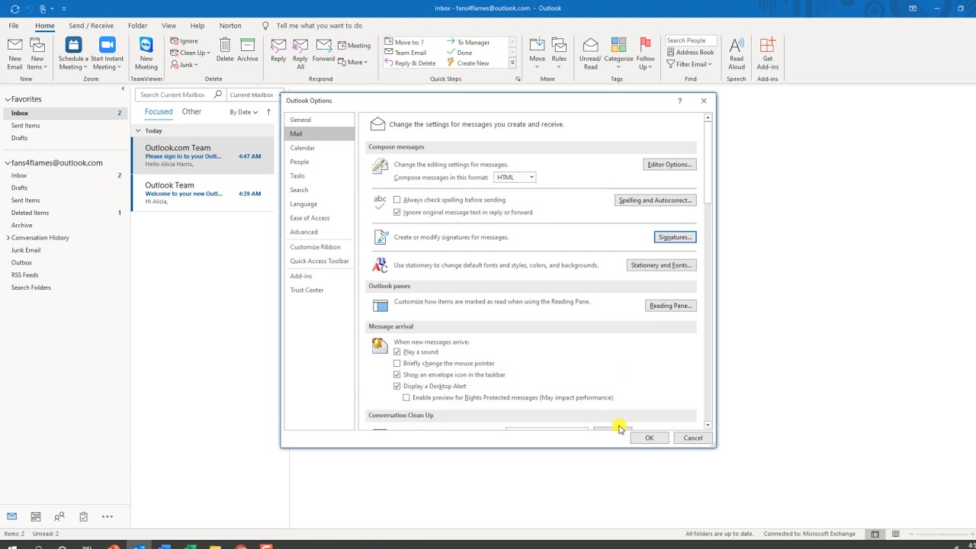
Task: Open the compose format HTML dropdown
Action: coord(515,177)
